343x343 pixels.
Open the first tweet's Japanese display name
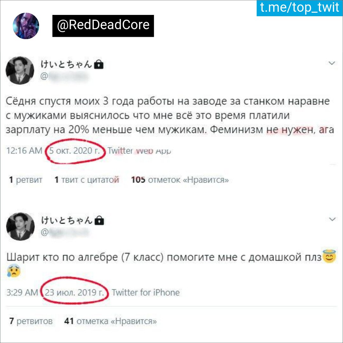pyautogui.click(x=66, y=64)
